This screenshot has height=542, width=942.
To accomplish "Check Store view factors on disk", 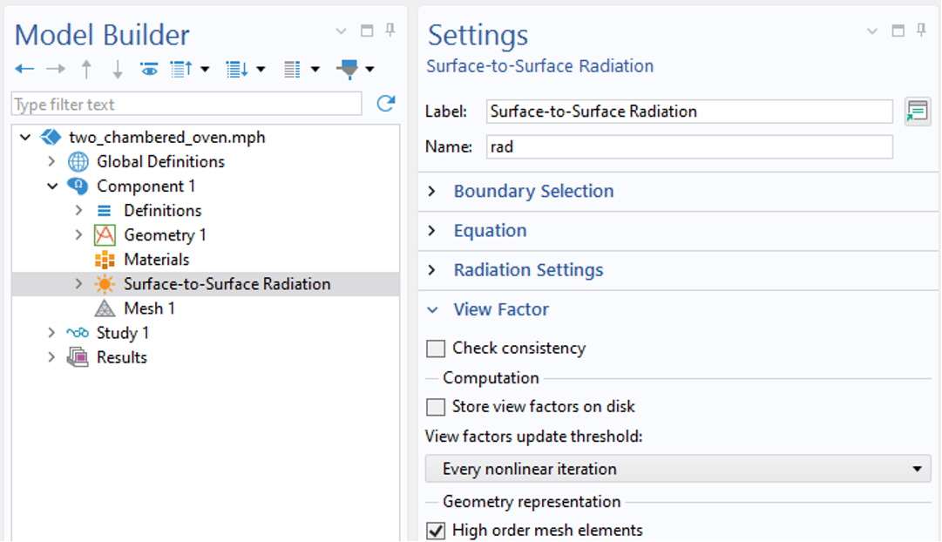I will [435, 406].
